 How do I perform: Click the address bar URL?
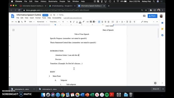tap(57, 10)
